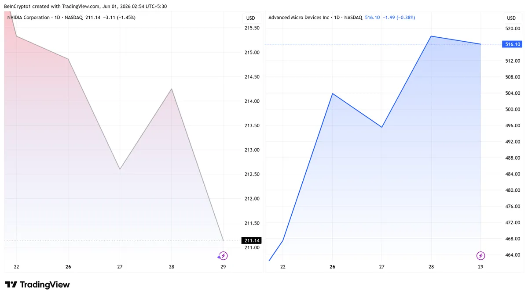Click date 28 on the AMD time axis
The height and width of the screenshot is (297, 528).
[x=431, y=267]
